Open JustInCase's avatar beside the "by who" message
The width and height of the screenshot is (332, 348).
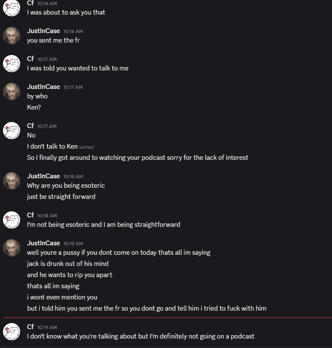[x=12, y=92]
